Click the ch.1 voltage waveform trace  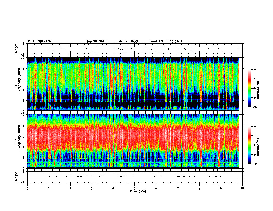tap(133, 49)
